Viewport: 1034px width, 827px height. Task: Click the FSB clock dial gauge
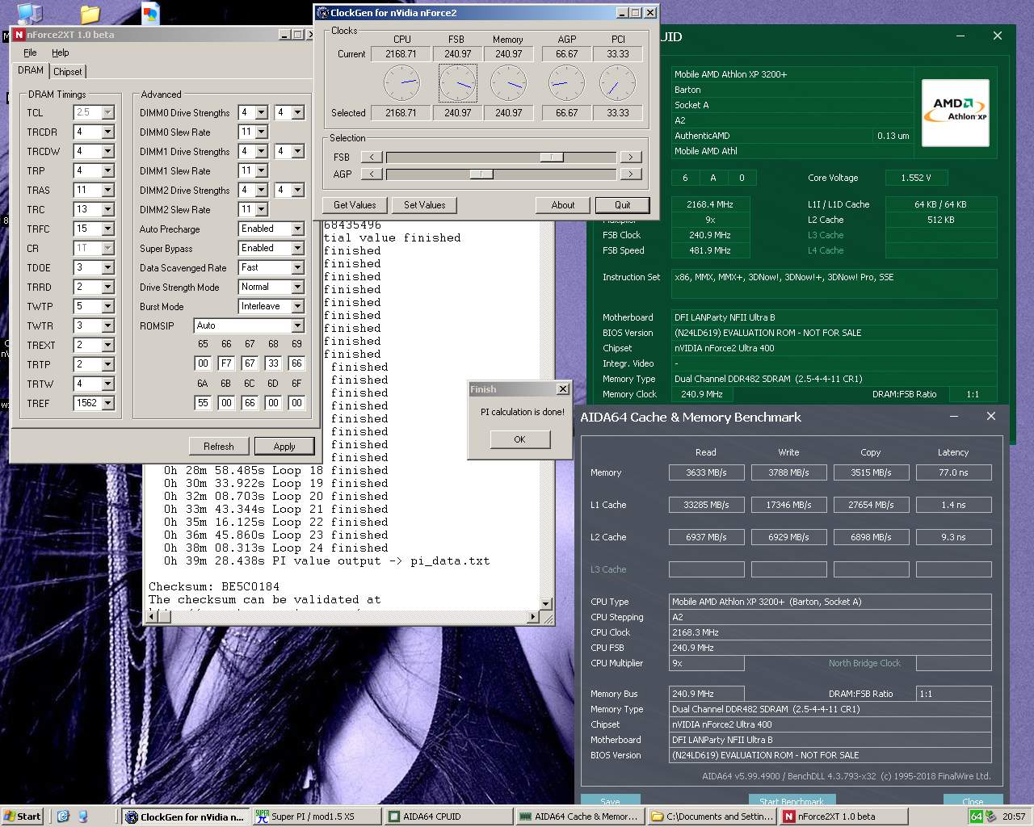pos(457,83)
